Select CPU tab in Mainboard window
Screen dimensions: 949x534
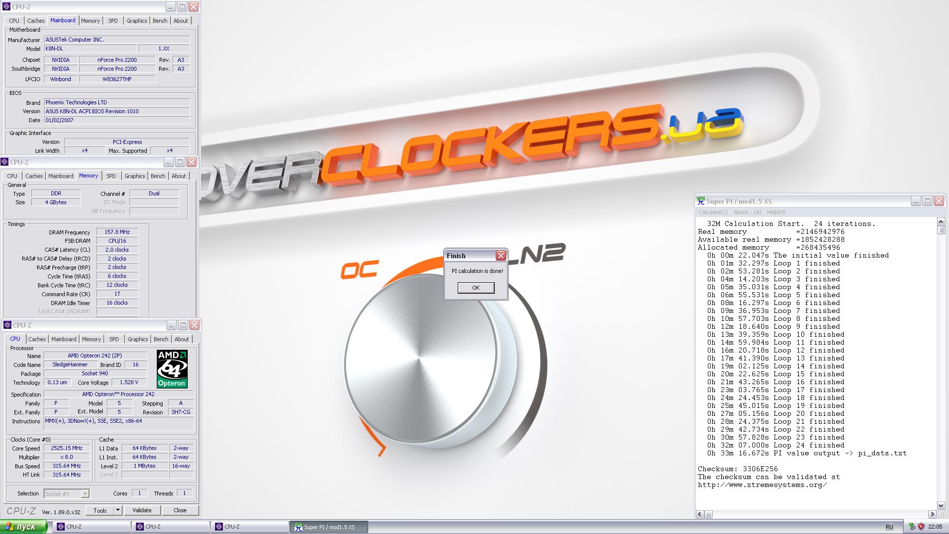tap(14, 21)
